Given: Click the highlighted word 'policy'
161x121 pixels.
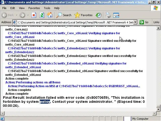Looking at the screenshot, I should pos(45,102).
